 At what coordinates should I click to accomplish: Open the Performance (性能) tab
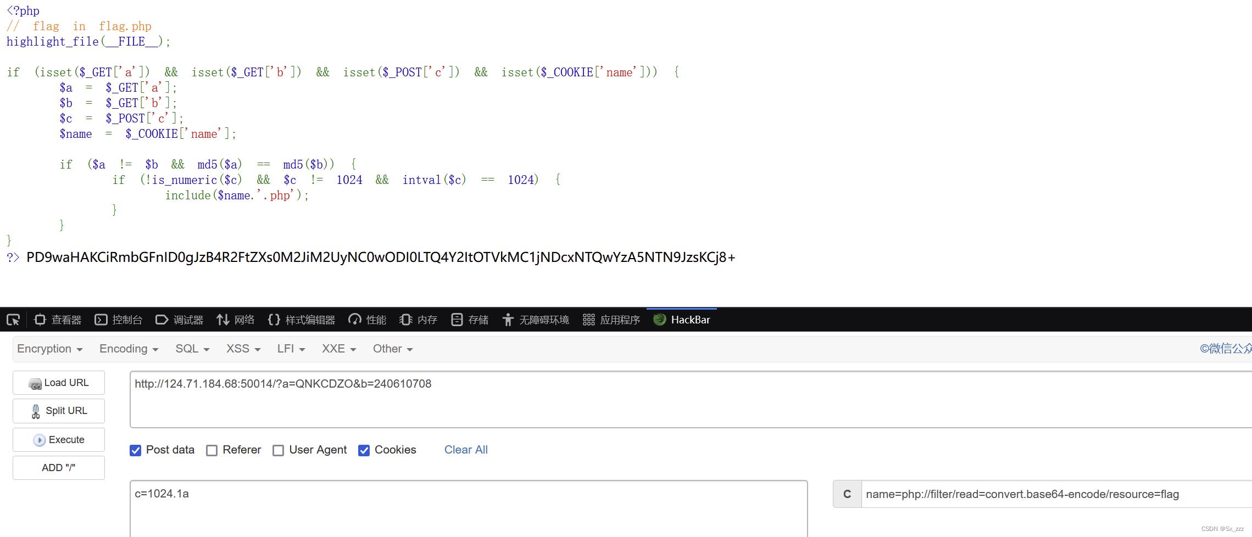368,320
